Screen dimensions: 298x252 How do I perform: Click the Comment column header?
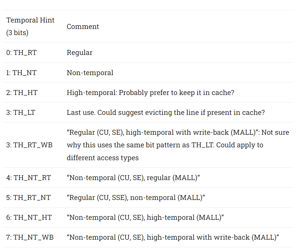[83, 27]
